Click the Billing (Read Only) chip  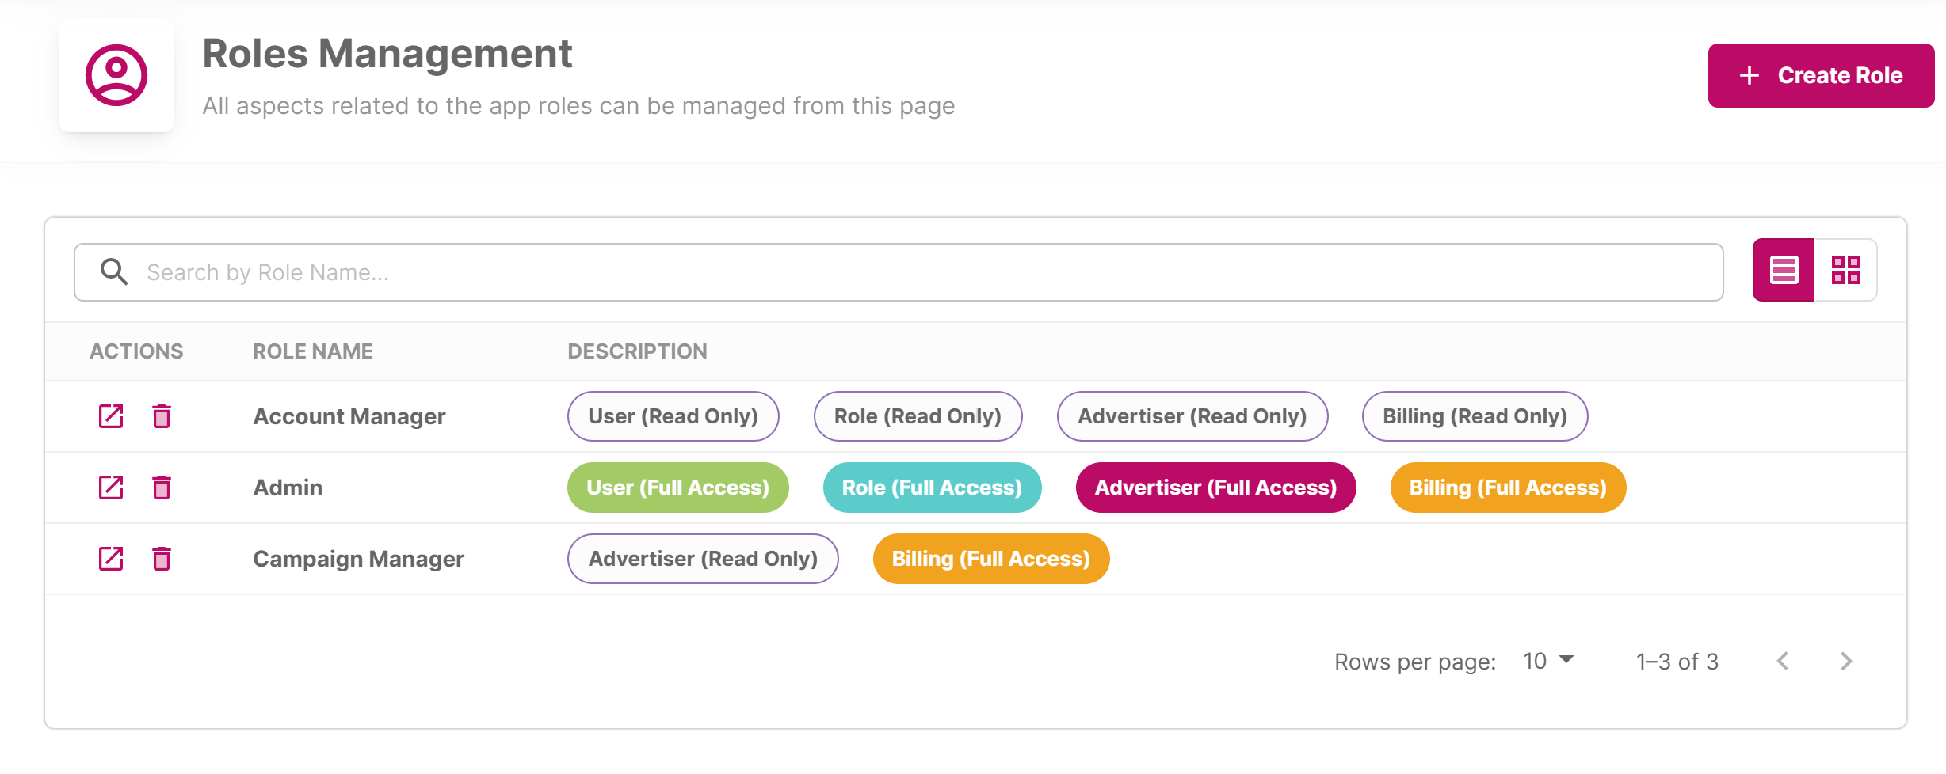(1475, 416)
